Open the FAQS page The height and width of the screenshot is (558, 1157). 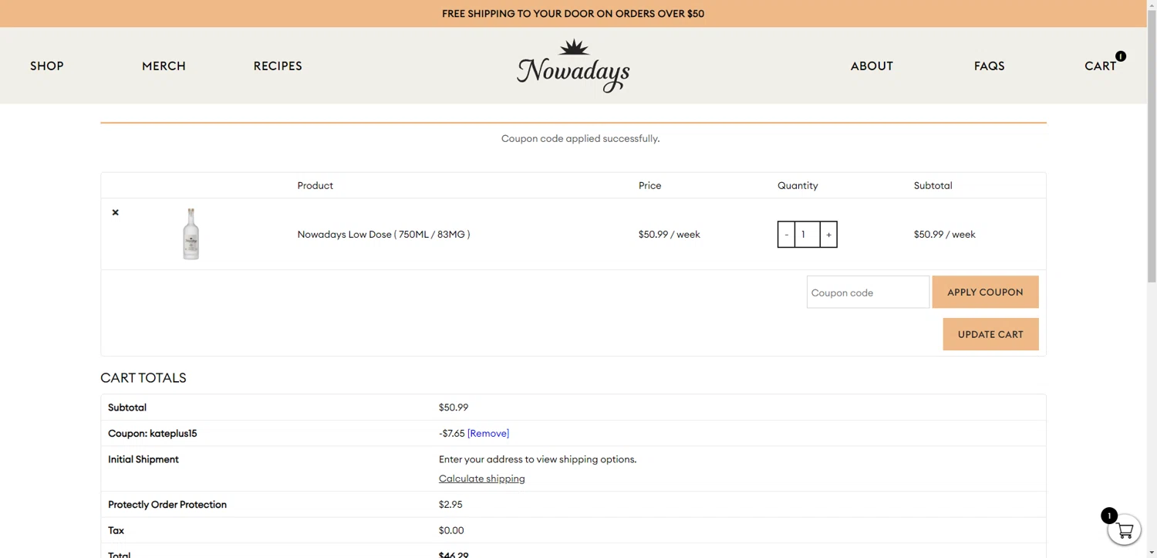[x=989, y=66]
